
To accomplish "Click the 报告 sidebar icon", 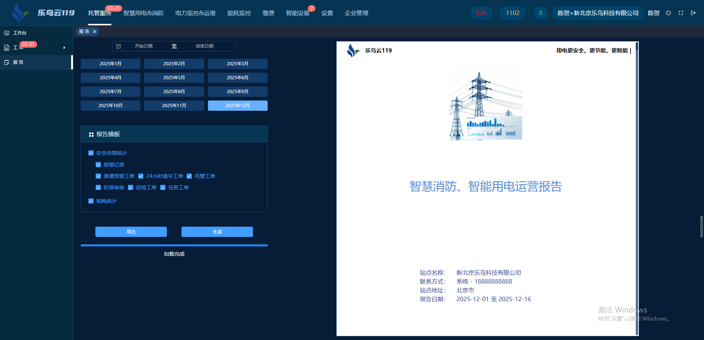I will (7, 62).
